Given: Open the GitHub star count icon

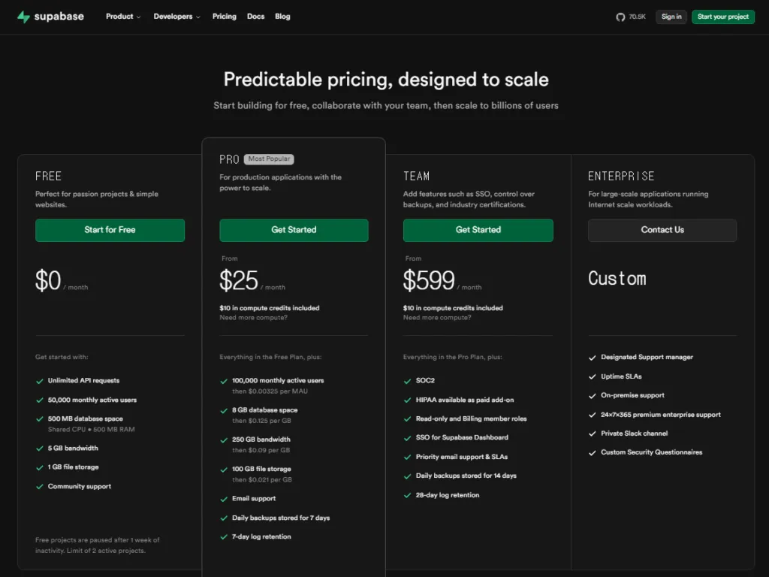Looking at the screenshot, I should click(620, 17).
